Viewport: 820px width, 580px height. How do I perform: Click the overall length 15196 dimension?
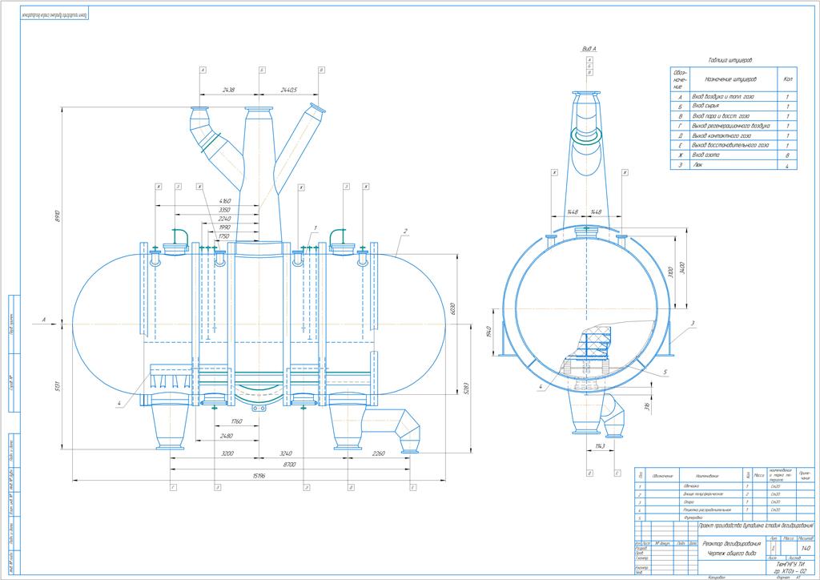point(259,477)
